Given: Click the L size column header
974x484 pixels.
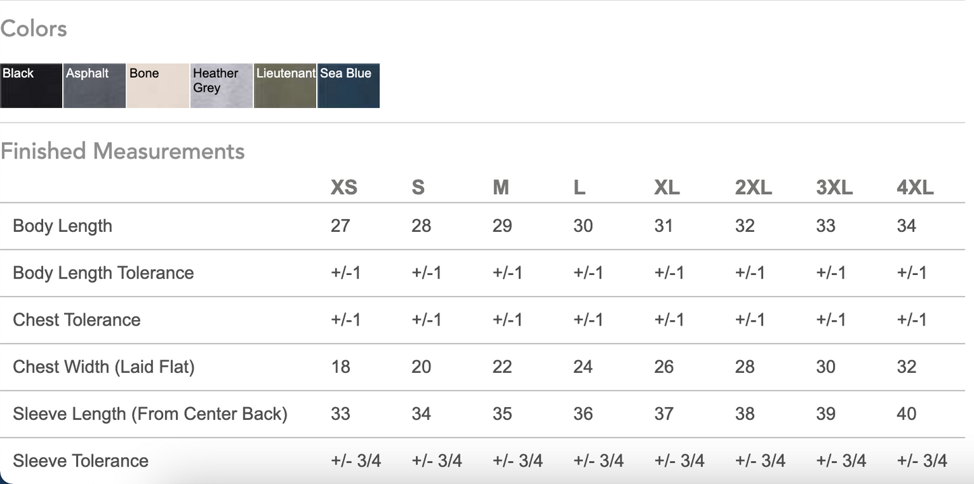Looking at the screenshot, I should point(580,187).
